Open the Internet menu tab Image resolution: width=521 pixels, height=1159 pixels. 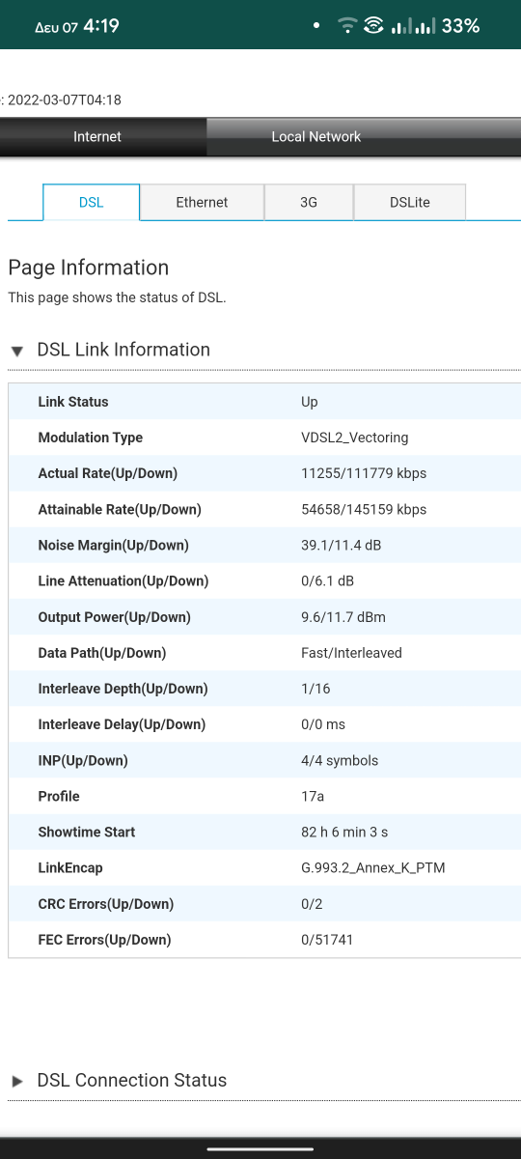click(x=97, y=137)
